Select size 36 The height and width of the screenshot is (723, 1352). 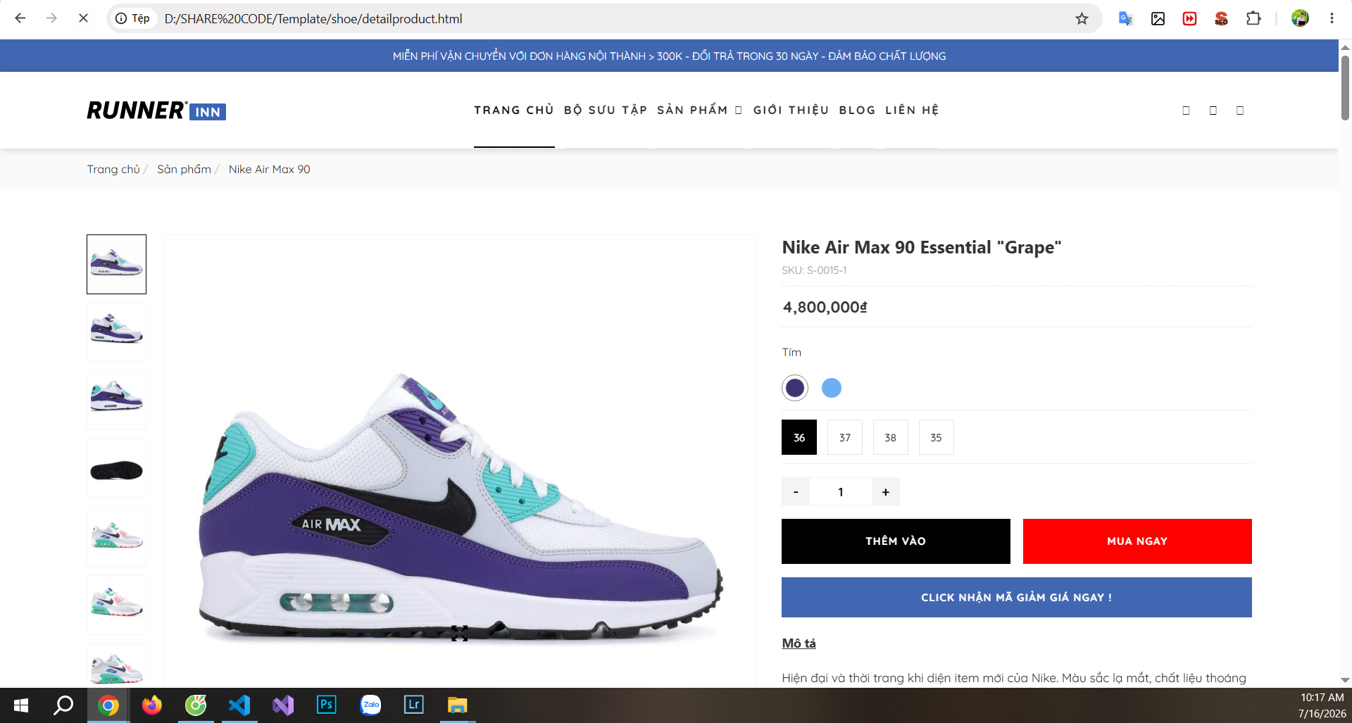(x=799, y=437)
